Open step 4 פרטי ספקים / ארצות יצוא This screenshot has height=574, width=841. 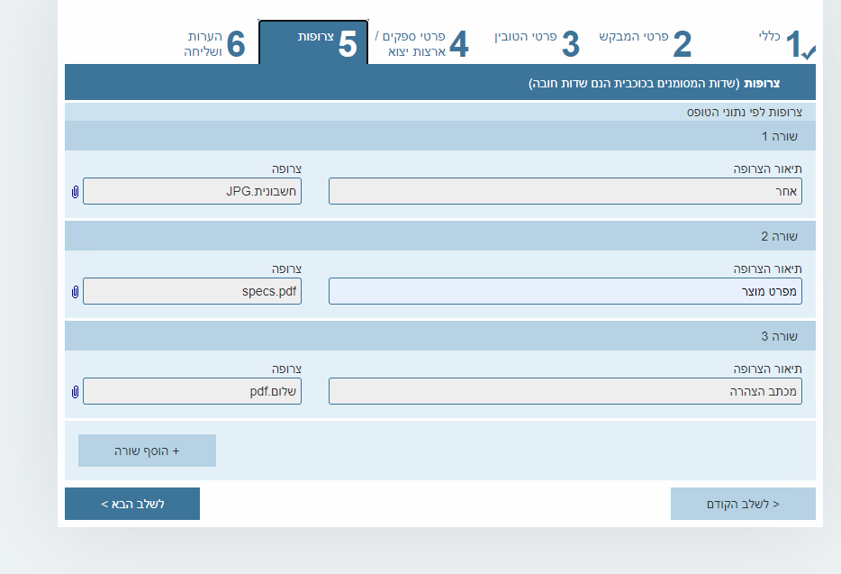420,43
